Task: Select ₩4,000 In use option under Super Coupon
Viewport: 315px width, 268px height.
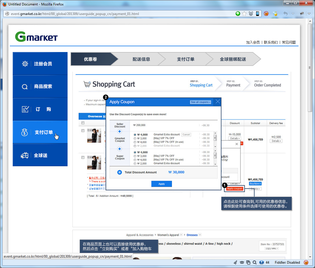Action: (x=135, y=160)
